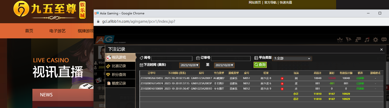Click order number 231020026610455
The width and height of the screenshot is (389, 108).
(x=152, y=78)
